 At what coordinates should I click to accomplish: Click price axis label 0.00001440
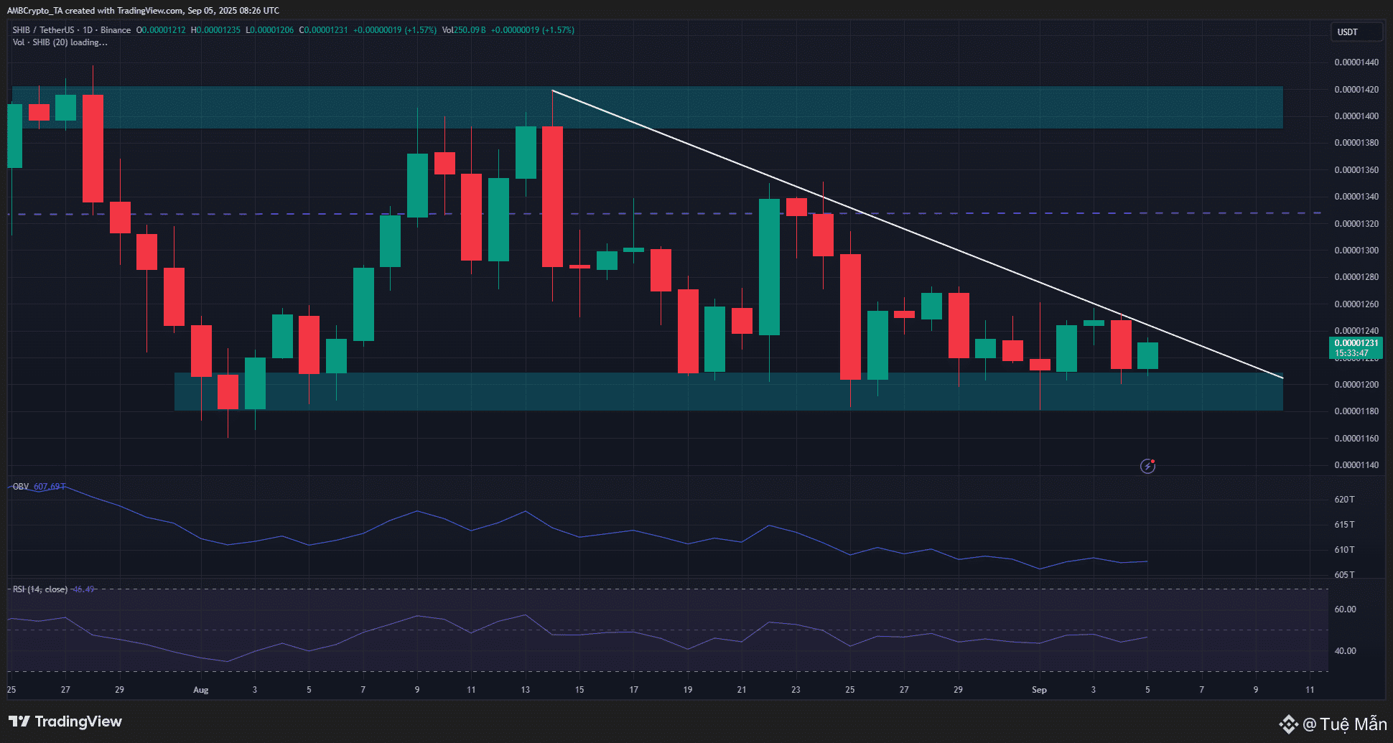(1356, 62)
